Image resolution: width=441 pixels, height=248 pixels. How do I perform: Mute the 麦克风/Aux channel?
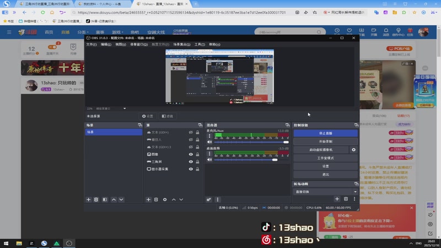tap(209, 142)
